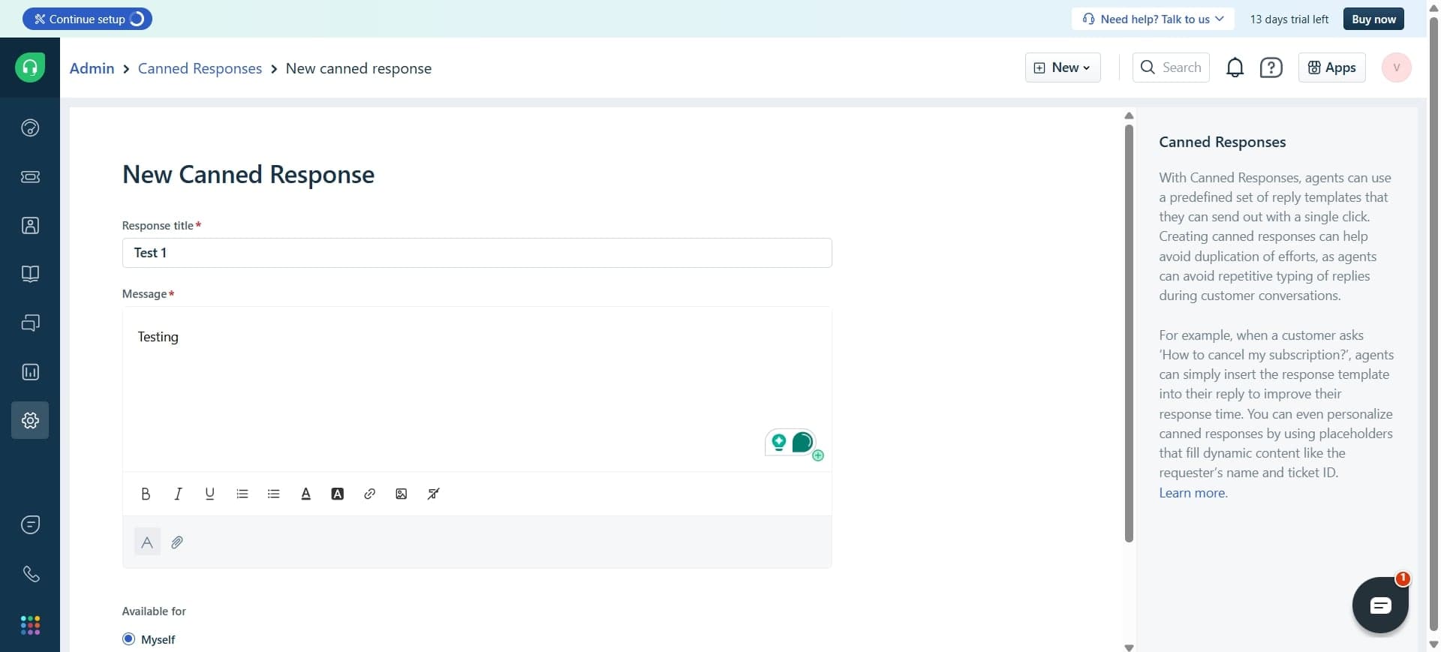Open the Forums conversations icon
1441x652 pixels.
[30, 323]
